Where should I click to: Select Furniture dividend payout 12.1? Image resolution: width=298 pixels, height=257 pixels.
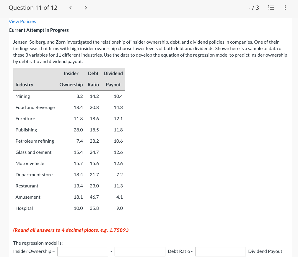118,118
